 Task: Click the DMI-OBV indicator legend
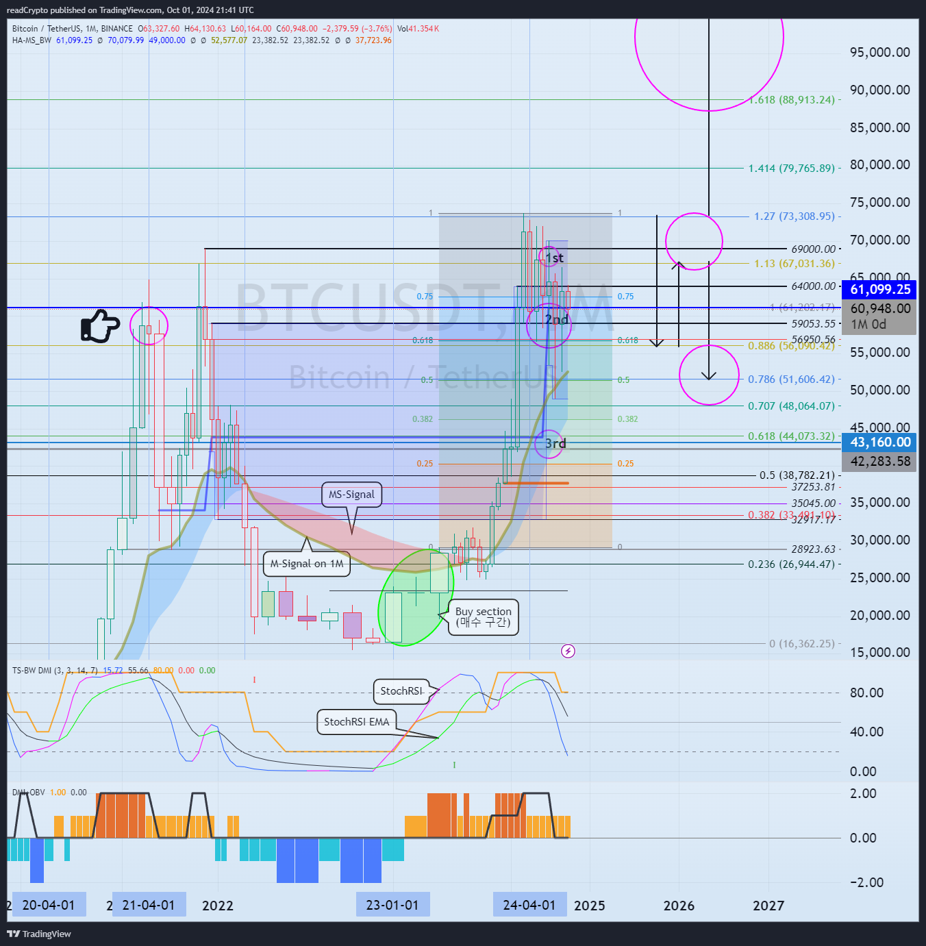[28, 793]
